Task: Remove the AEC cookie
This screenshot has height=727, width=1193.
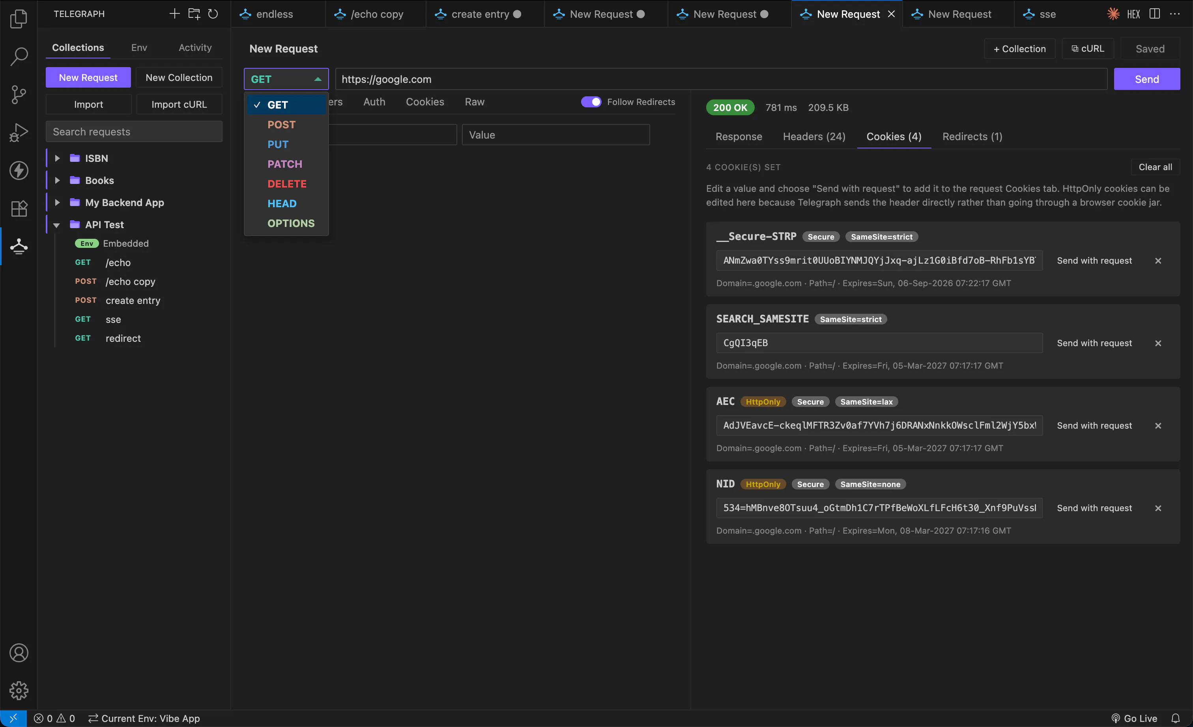Action: point(1157,425)
